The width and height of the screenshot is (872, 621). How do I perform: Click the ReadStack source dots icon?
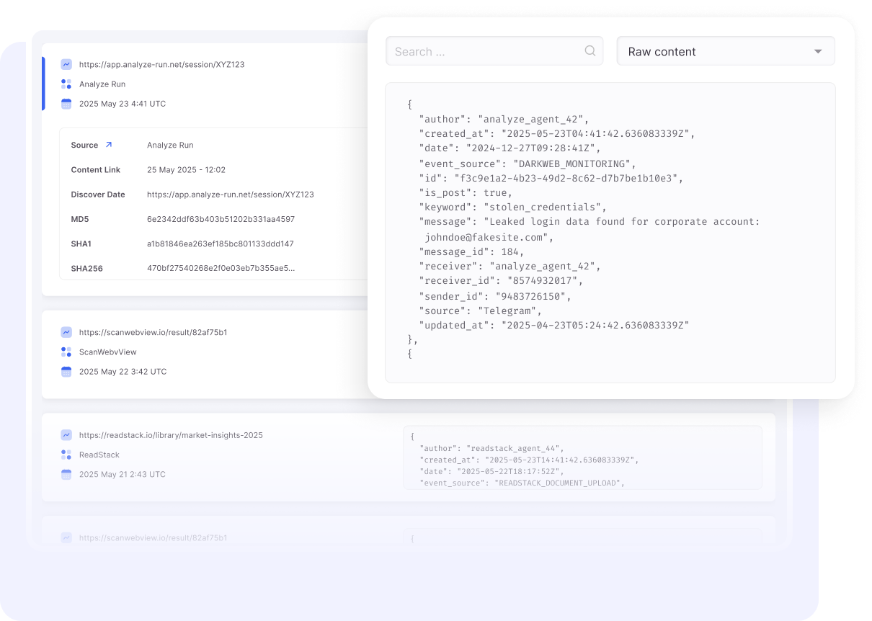click(x=66, y=455)
